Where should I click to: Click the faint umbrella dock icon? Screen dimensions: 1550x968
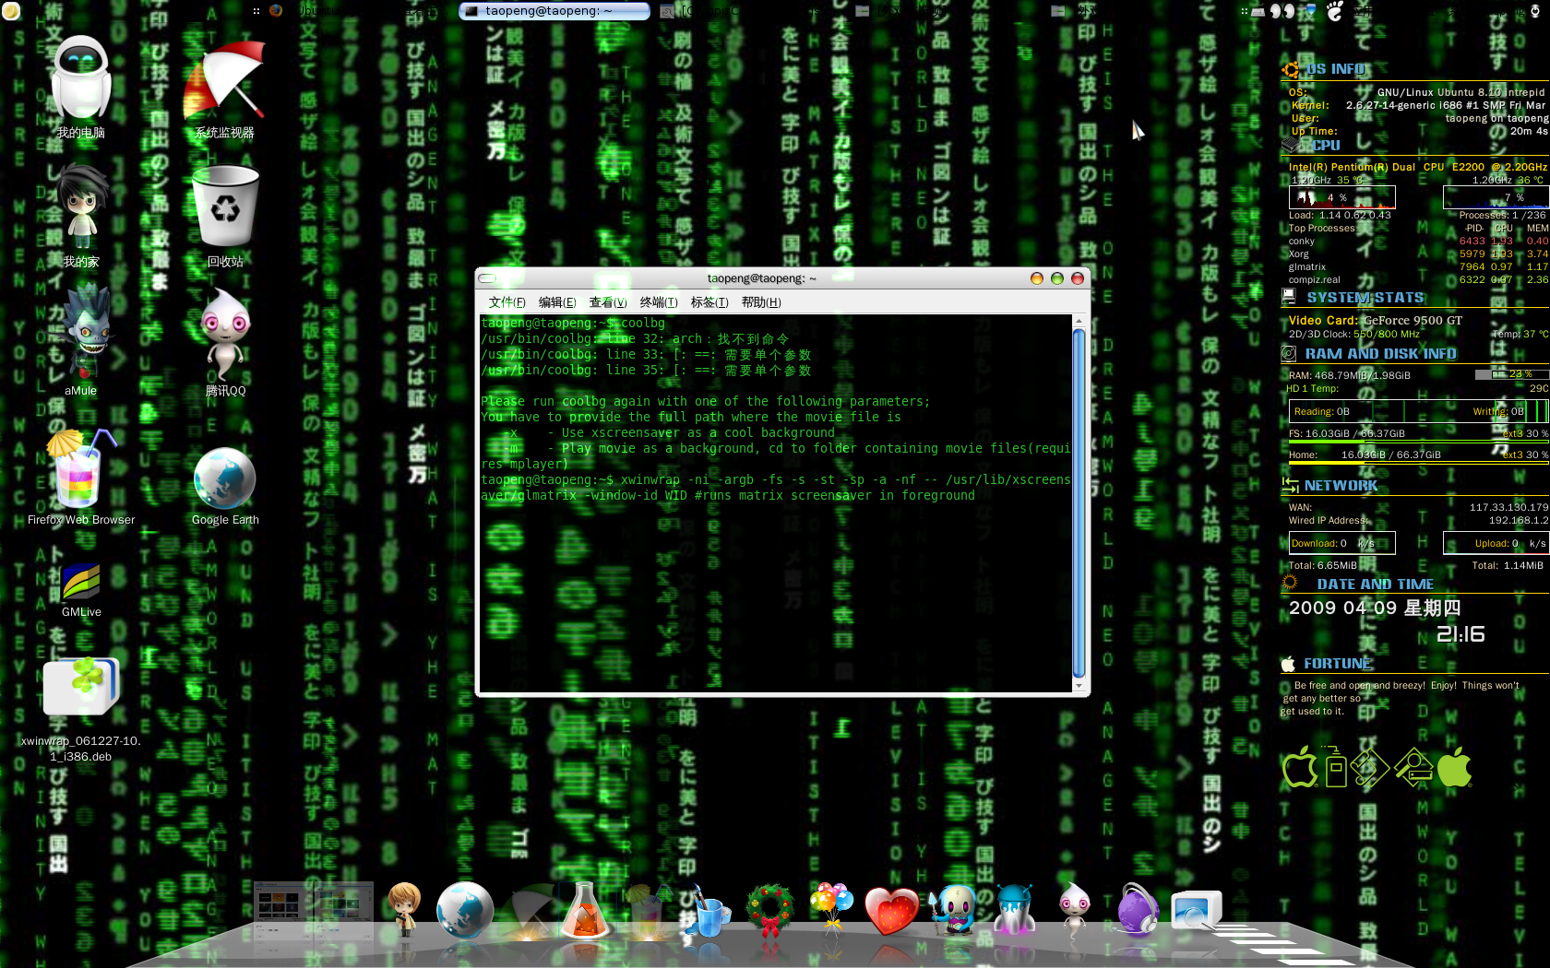click(528, 911)
